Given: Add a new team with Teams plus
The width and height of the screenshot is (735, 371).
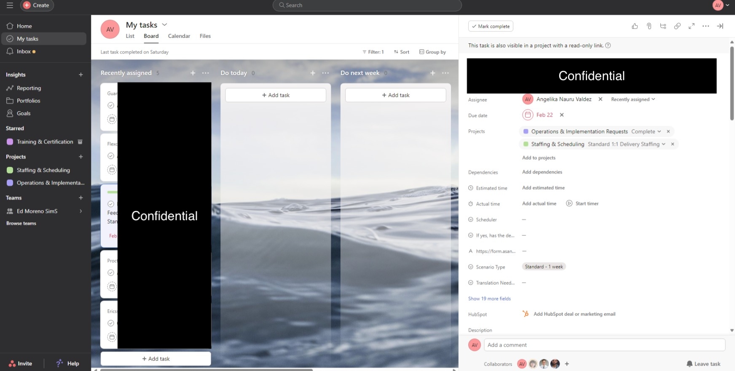Looking at the screenshot, I should tap(81, 198).
